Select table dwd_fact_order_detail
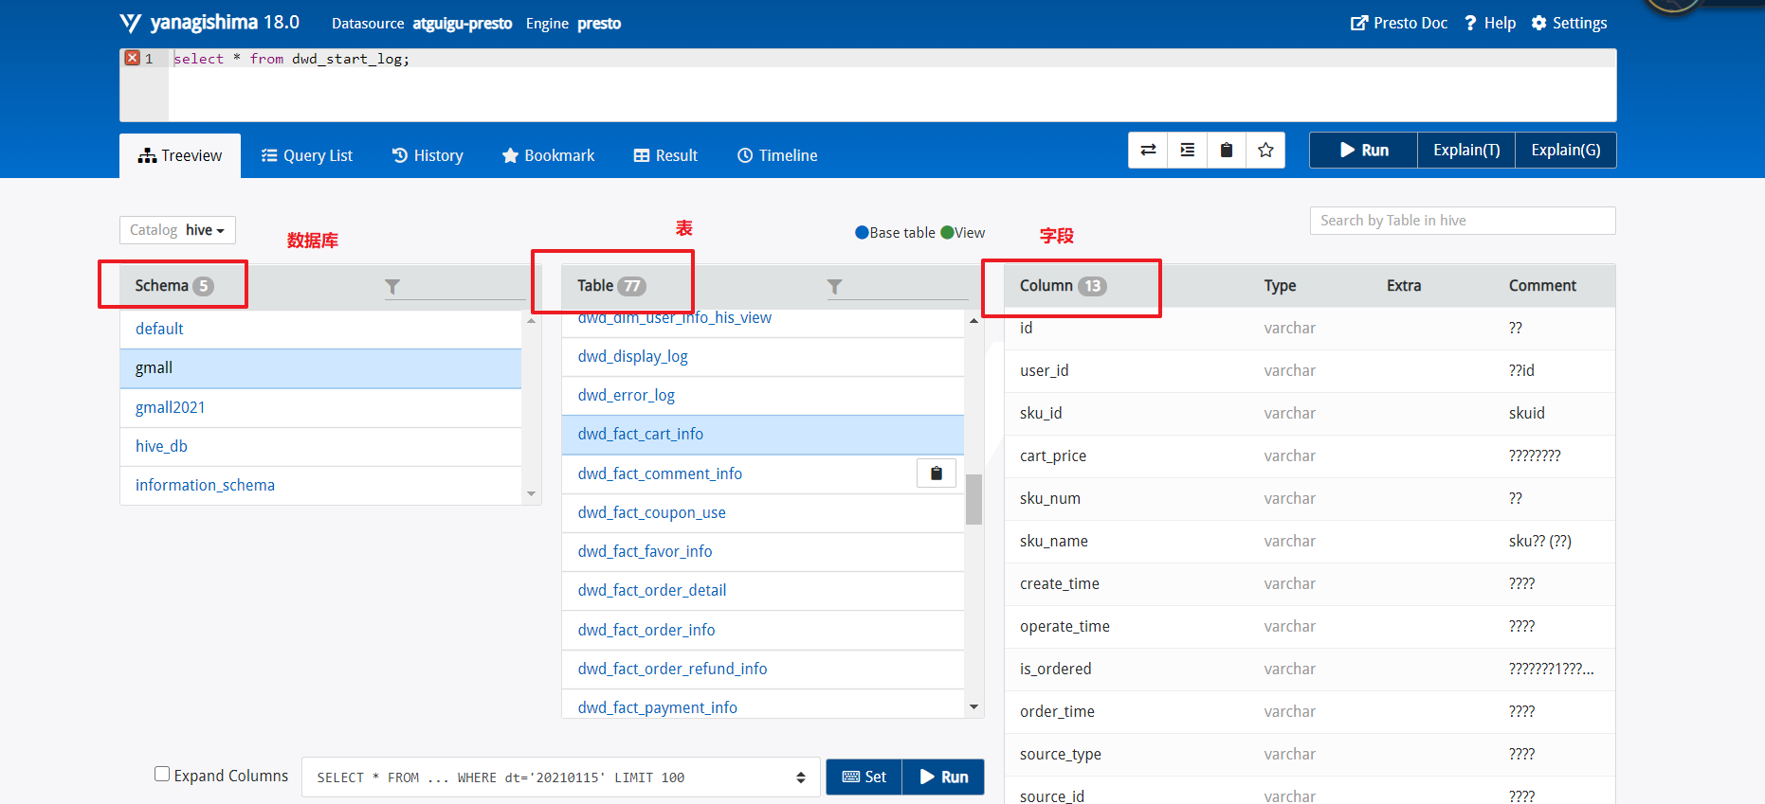 click(x=763, y=590)
